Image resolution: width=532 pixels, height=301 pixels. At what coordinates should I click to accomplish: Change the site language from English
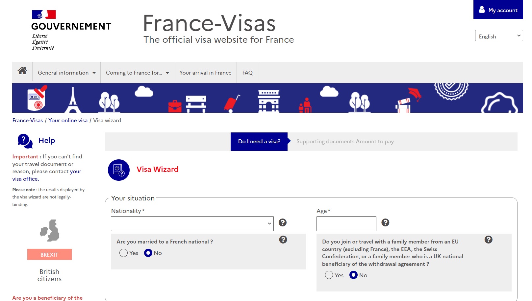pyautogui.click(x=498, y=36)
